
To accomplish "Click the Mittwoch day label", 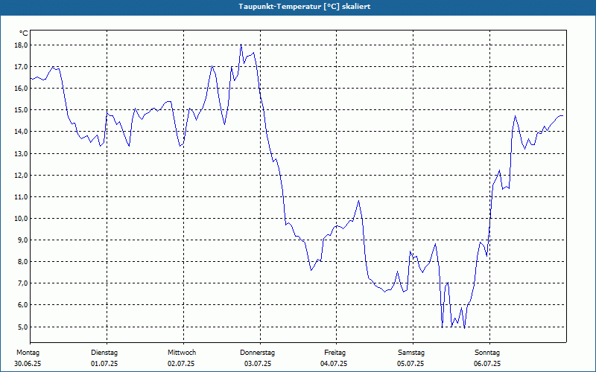I will [x=182, y=353].
